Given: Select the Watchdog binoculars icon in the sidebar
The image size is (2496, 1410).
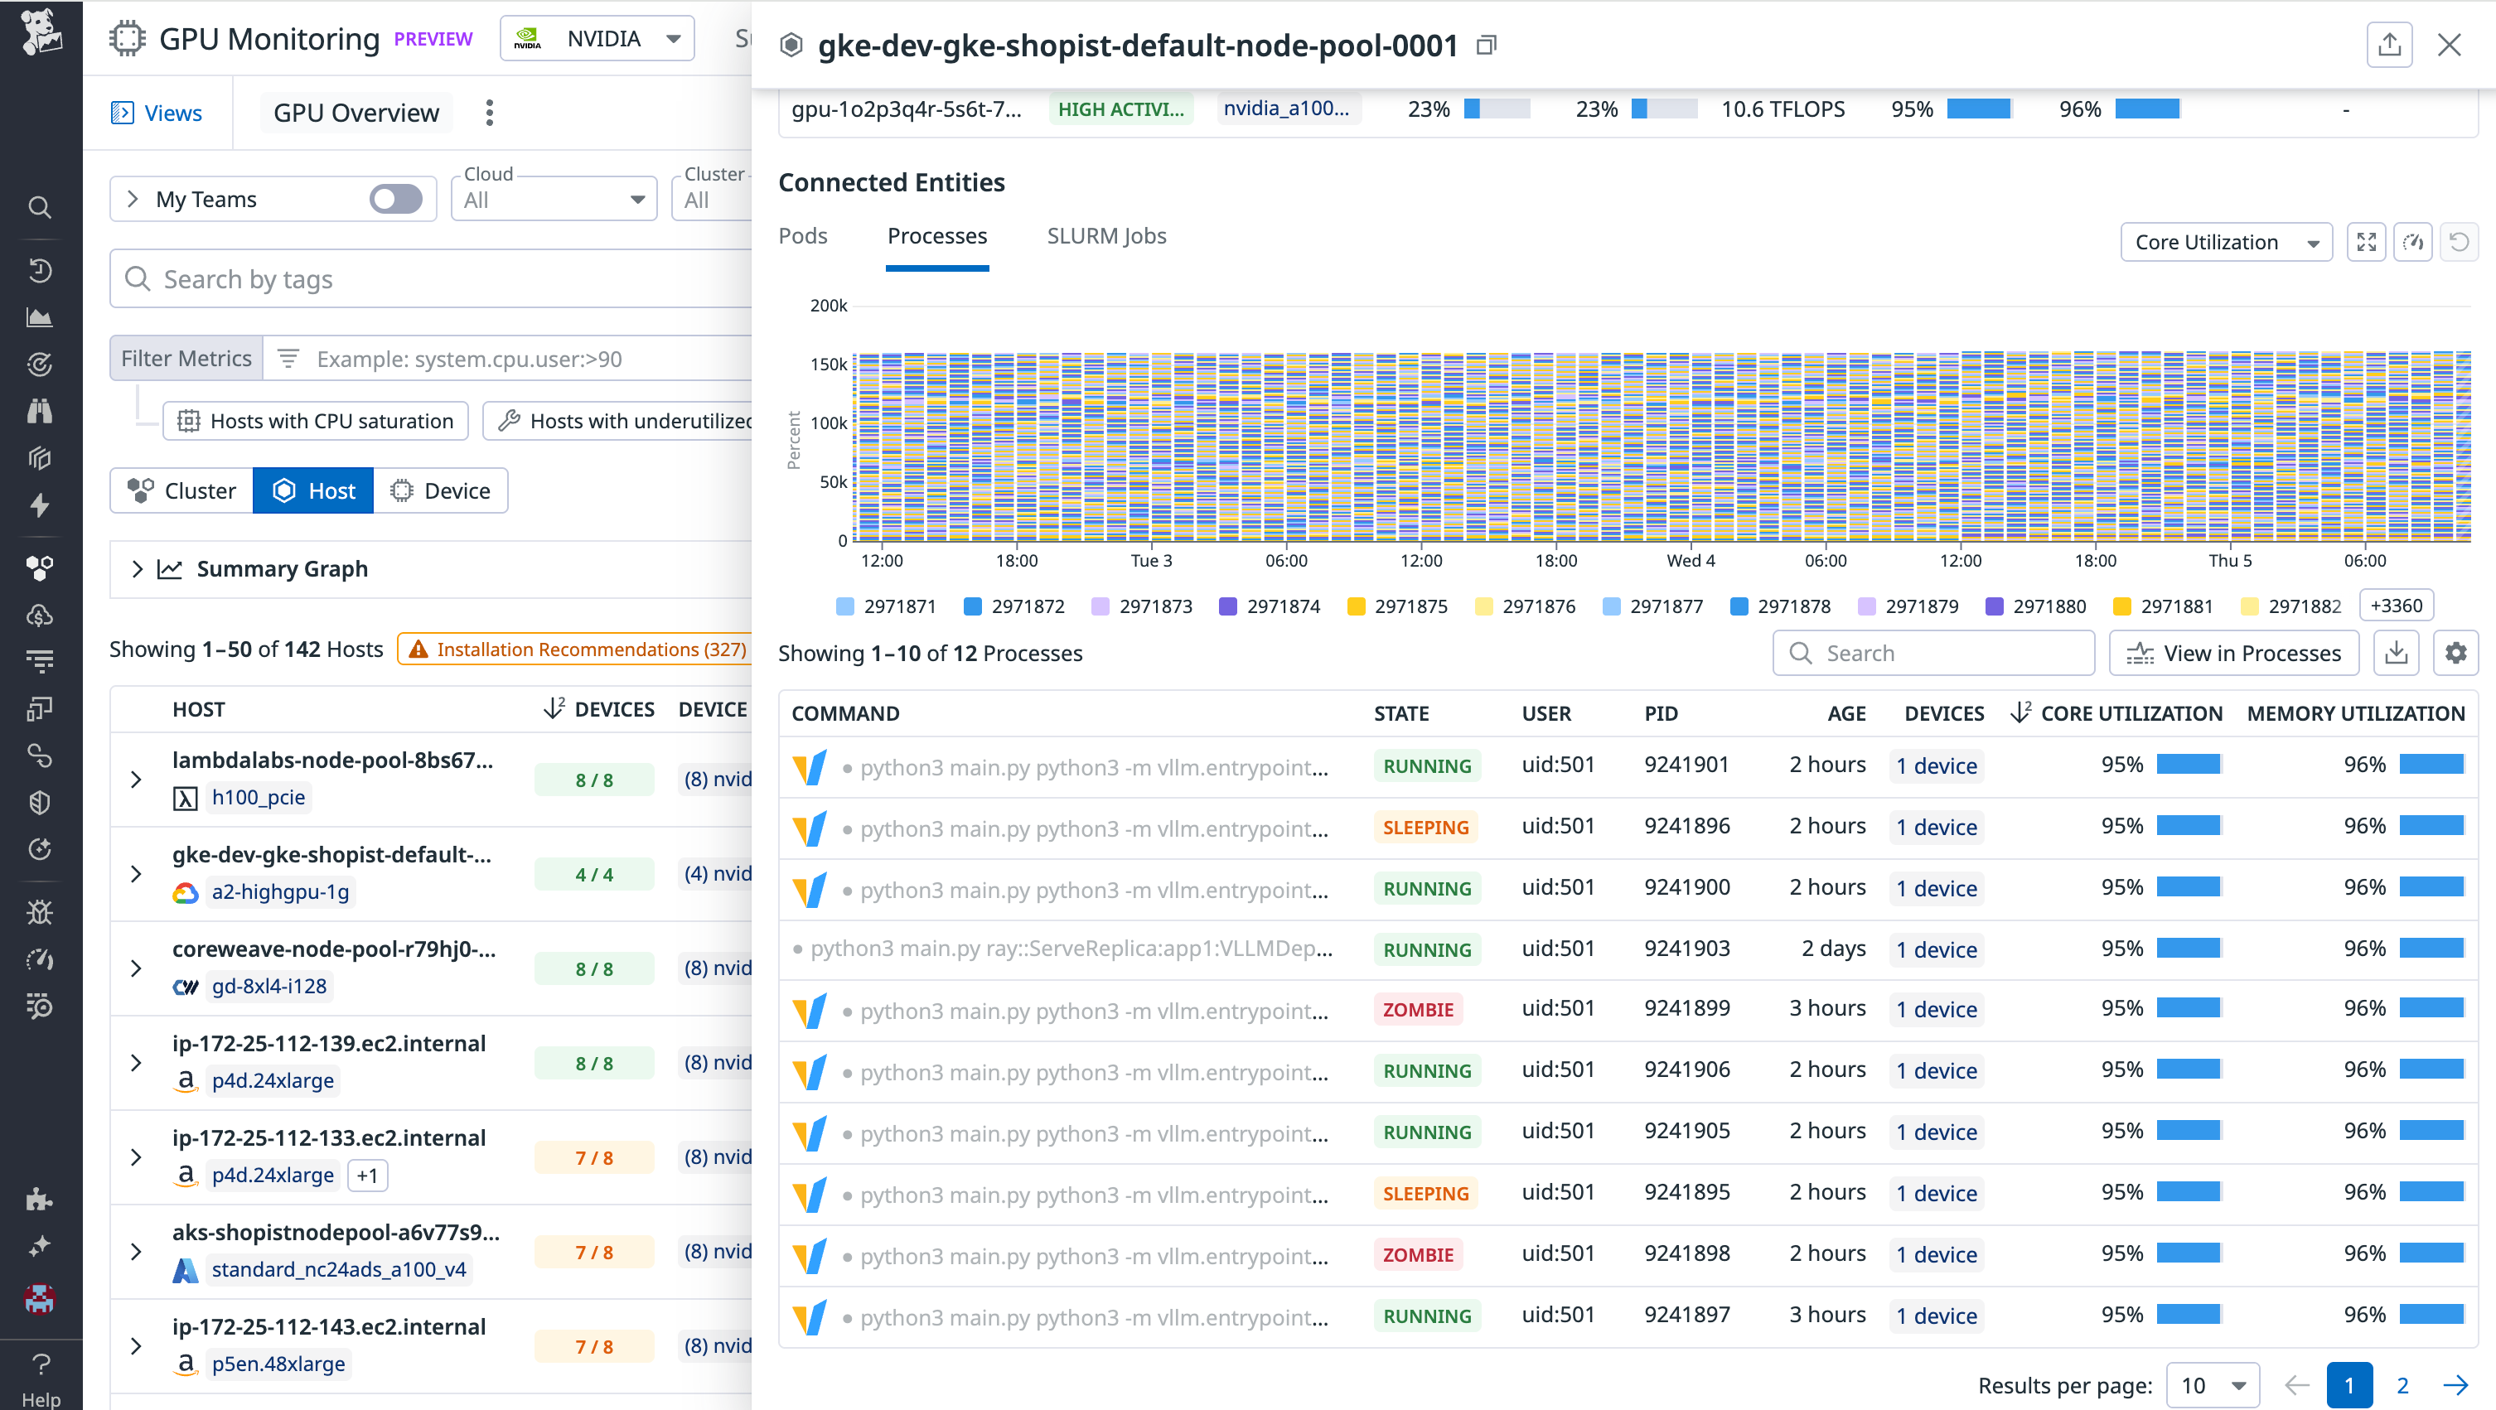Looking at the screenshot, I should point(40,411).
